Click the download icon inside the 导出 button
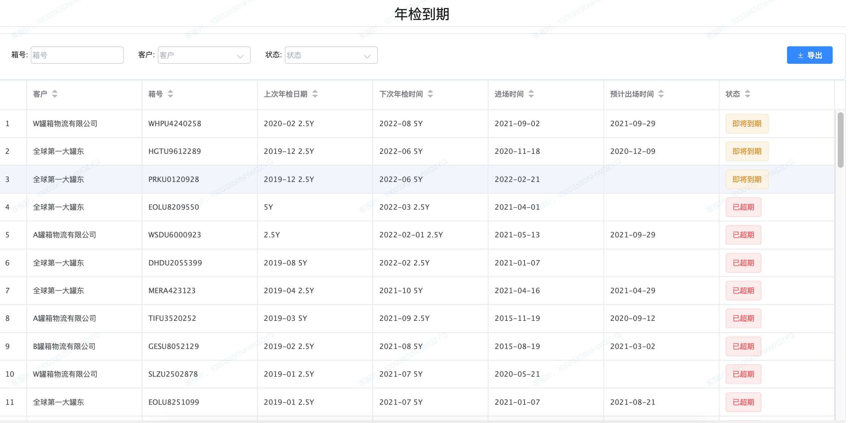Screen dimensions: 852x423 [x=800, y=55]
